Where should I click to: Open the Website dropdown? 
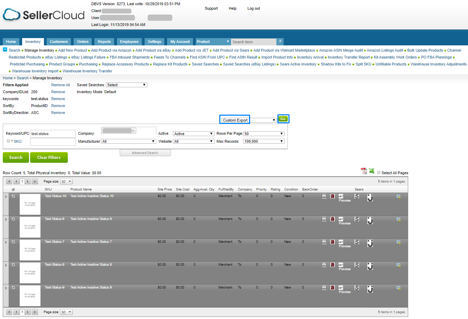point(193,141)
